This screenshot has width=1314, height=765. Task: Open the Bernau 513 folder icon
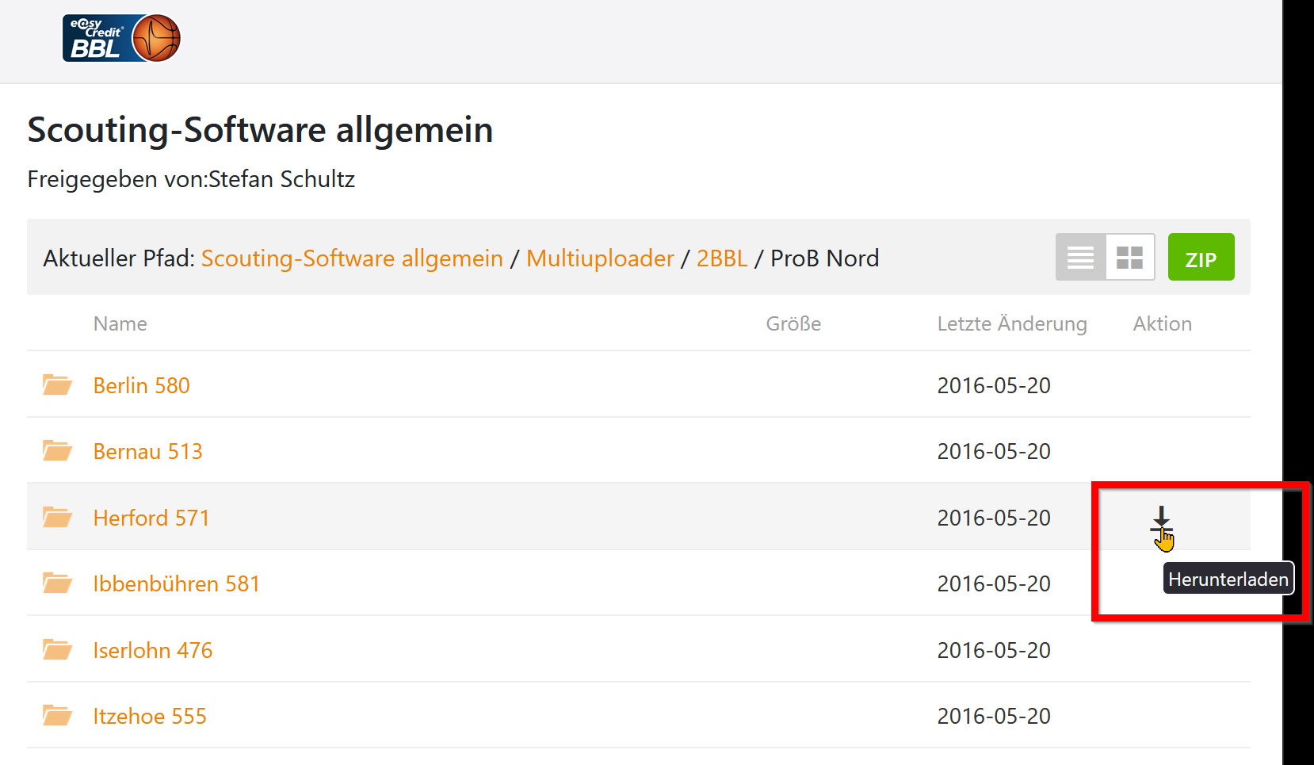pos(57,451)
